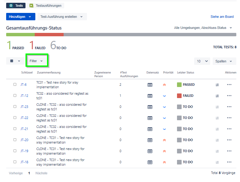Open actions ellipsis for JT-20
Viewport: 240px width, 182px height.
click(x=229, y=140)
